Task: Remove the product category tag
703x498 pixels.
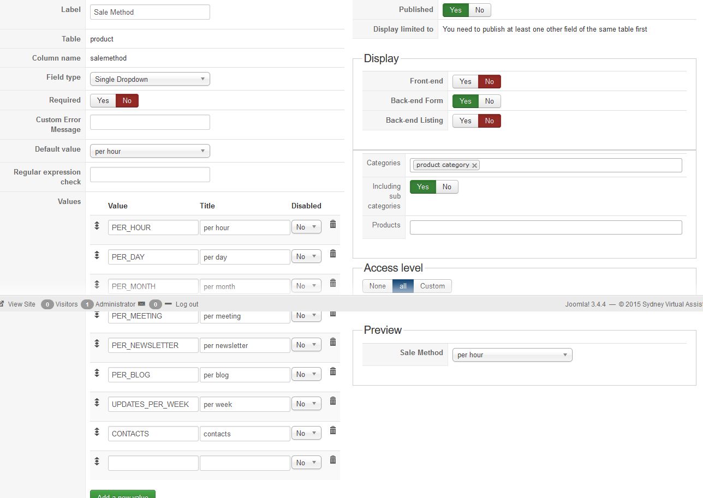Action: pos(474,165)
